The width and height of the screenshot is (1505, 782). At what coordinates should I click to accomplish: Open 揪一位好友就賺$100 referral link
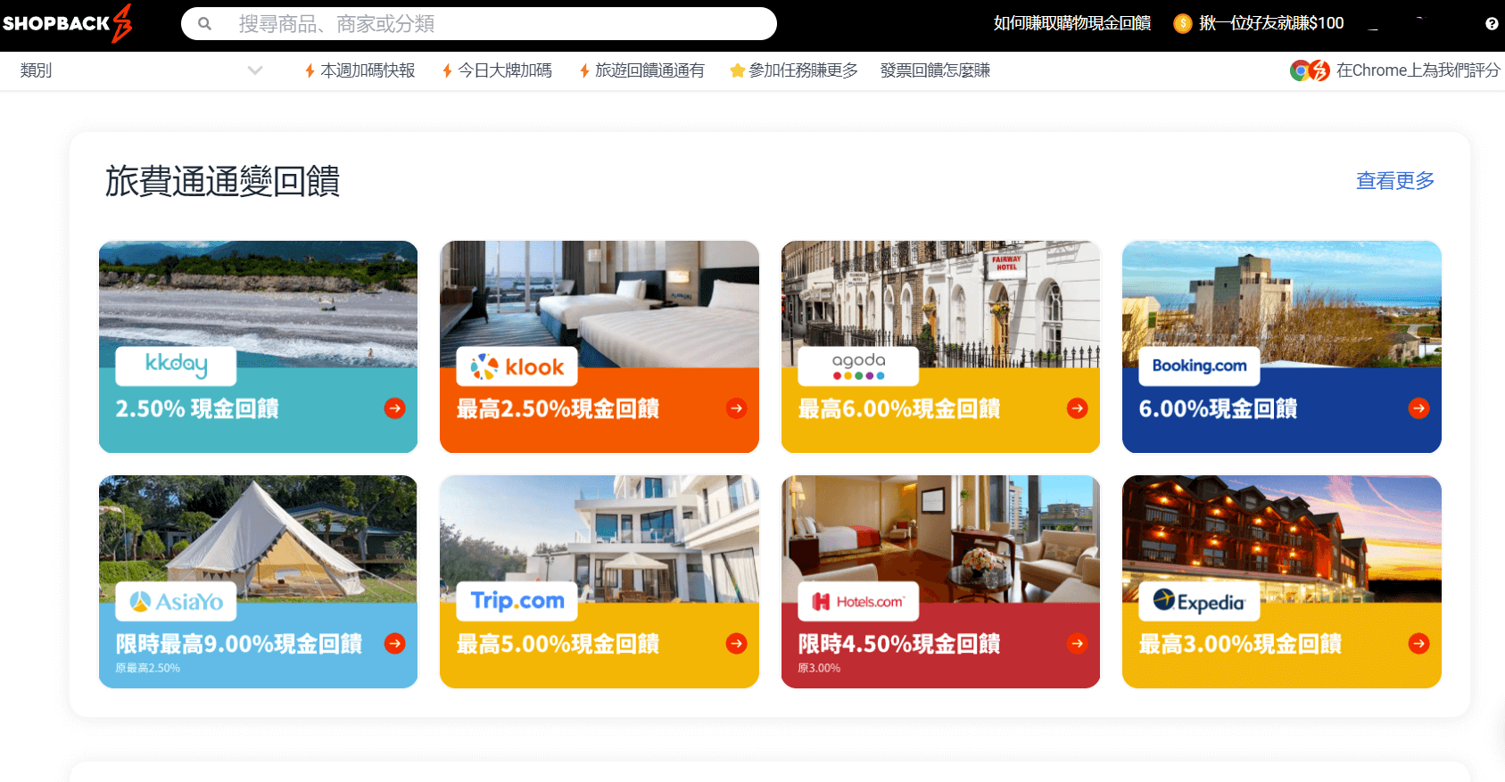pyautogui.click(x=1271, y=23)
